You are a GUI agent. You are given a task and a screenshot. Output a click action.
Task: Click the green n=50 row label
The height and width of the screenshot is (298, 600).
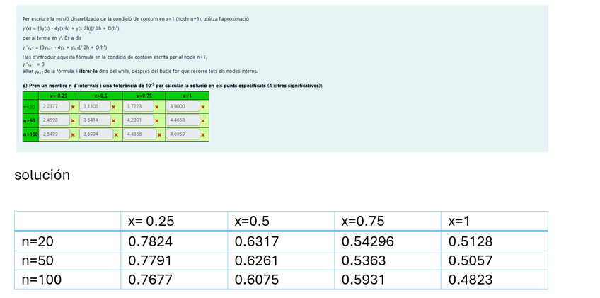30,120
